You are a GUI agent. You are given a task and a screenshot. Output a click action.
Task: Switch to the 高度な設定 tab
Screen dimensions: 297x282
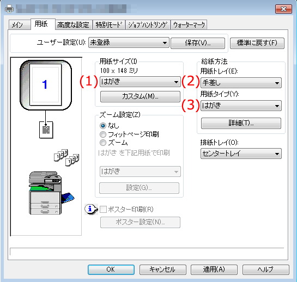pos(74,25)
